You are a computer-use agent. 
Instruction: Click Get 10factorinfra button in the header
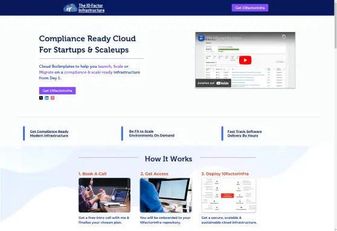[250, 8]
